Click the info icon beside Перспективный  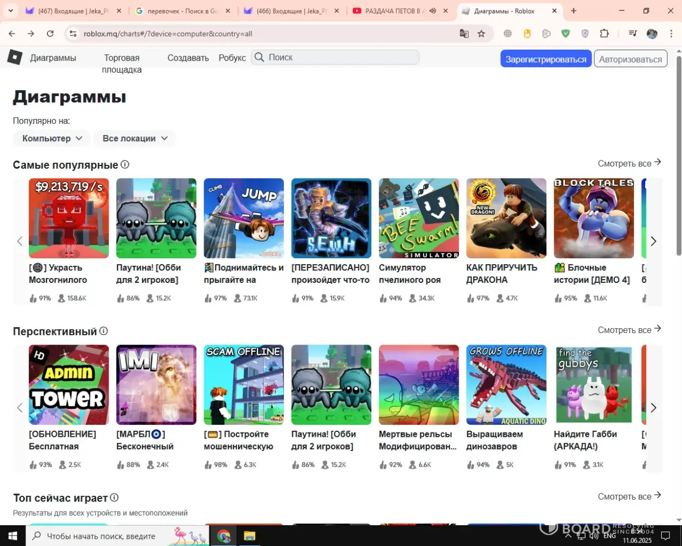(104, 331)
